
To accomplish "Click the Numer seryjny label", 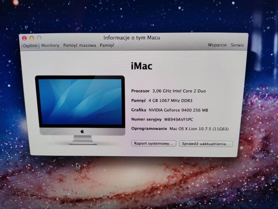I will [146, 119].
